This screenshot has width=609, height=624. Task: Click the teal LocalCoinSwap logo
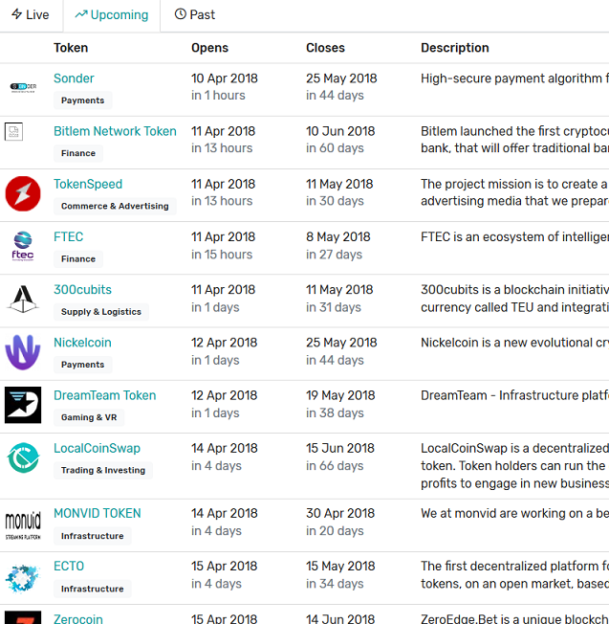point(23,457)
